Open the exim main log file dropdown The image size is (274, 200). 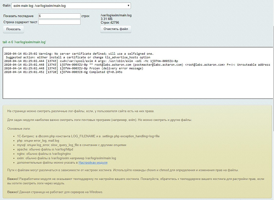pyautogui.click(x=71, y=6)
